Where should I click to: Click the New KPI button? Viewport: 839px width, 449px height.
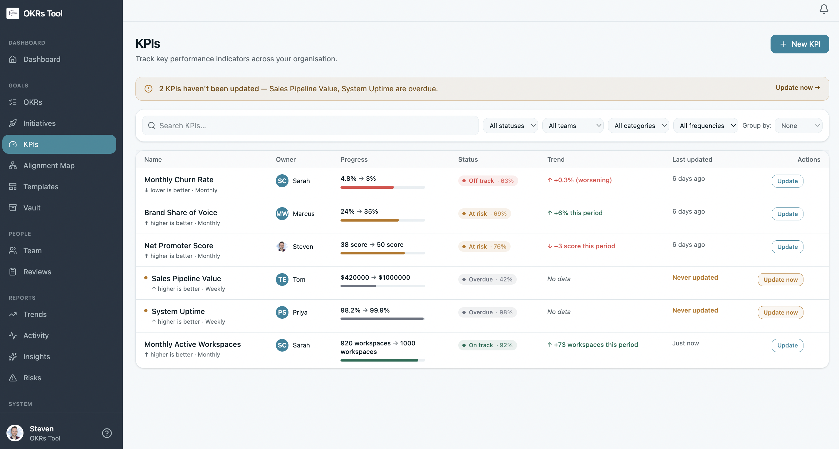[800, 44]
